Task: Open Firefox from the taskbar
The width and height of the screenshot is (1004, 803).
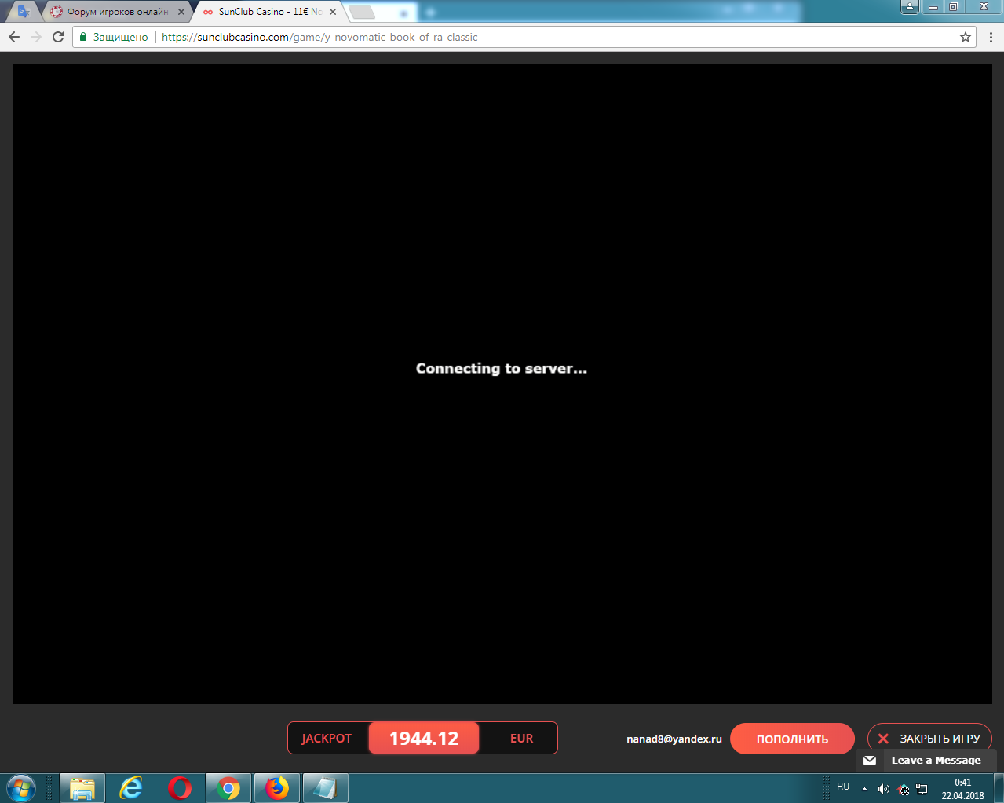Action: pos(277,788)
